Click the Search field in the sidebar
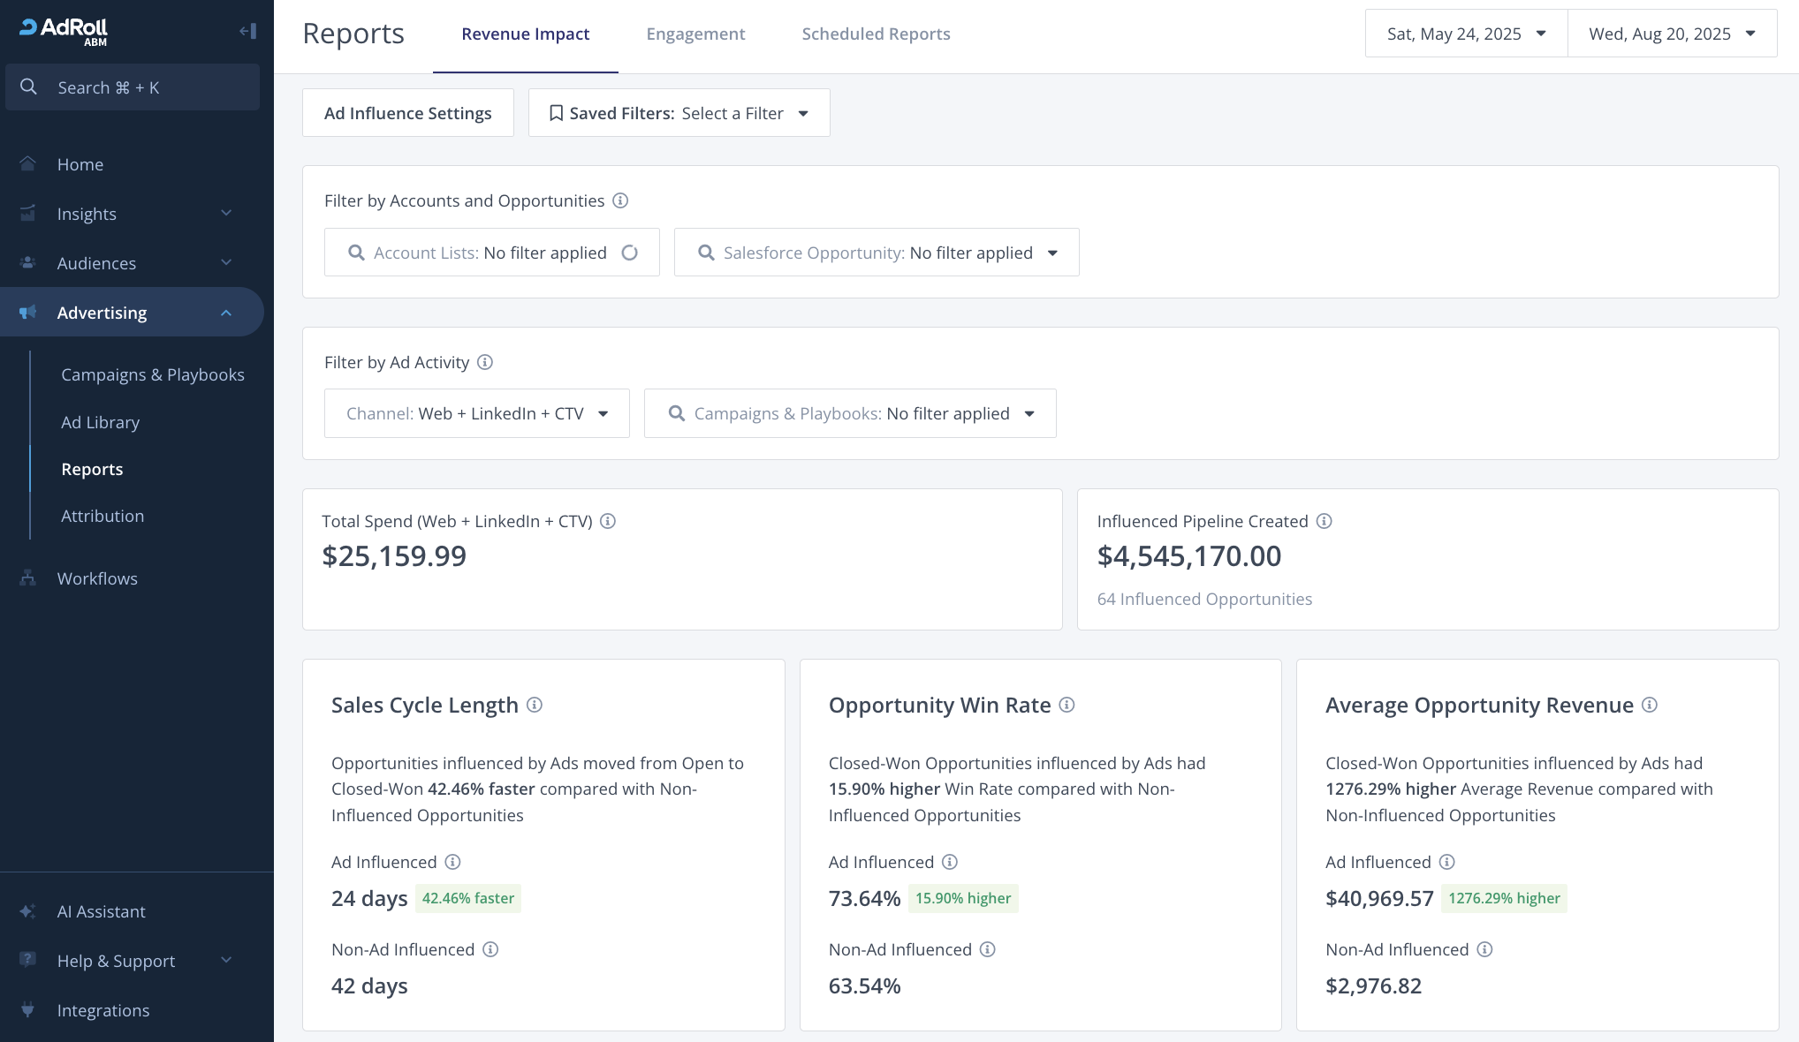This screenshot has width=1799, height=1042. 133,87
